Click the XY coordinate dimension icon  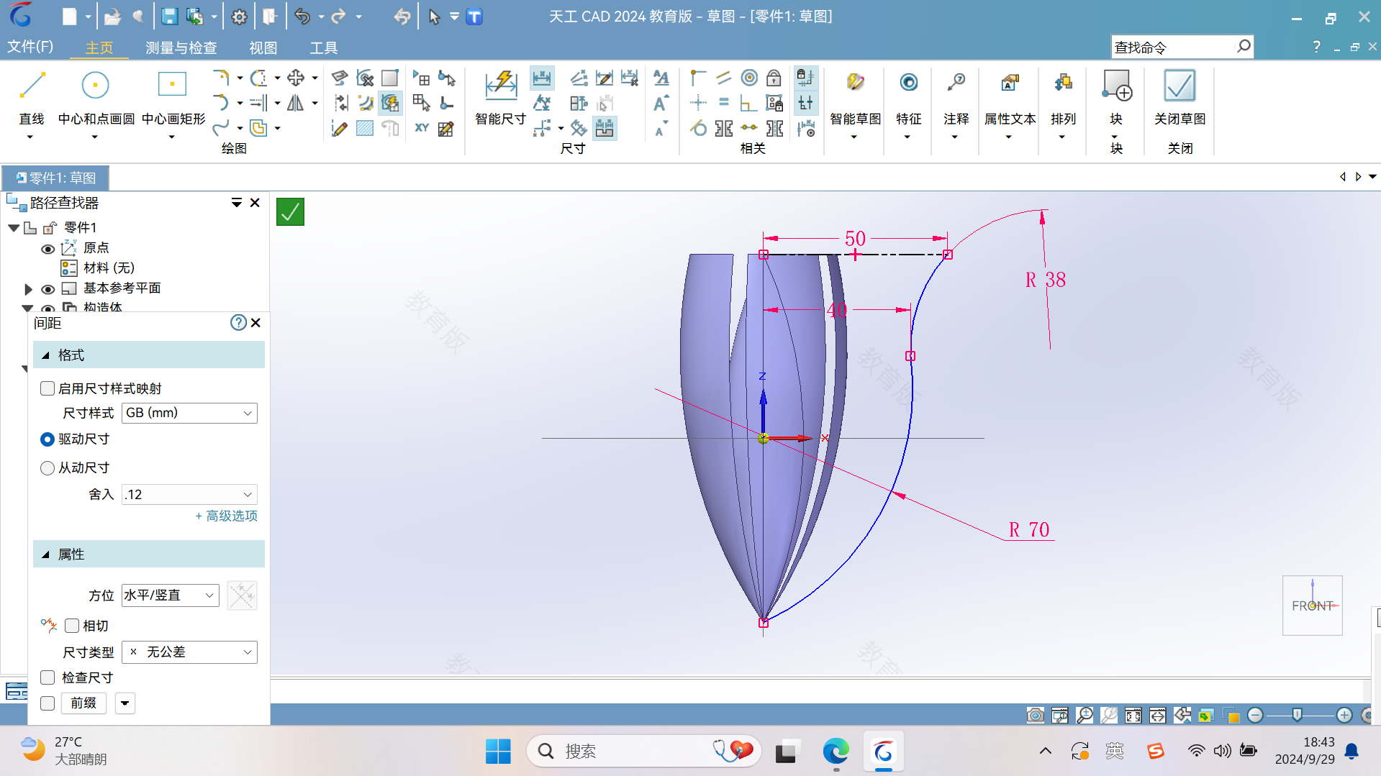pyautogui.click(x=422, y=128)
